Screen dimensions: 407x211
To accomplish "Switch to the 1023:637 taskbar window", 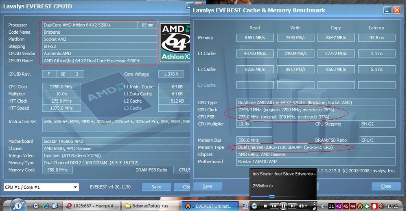I will [91, 206].
